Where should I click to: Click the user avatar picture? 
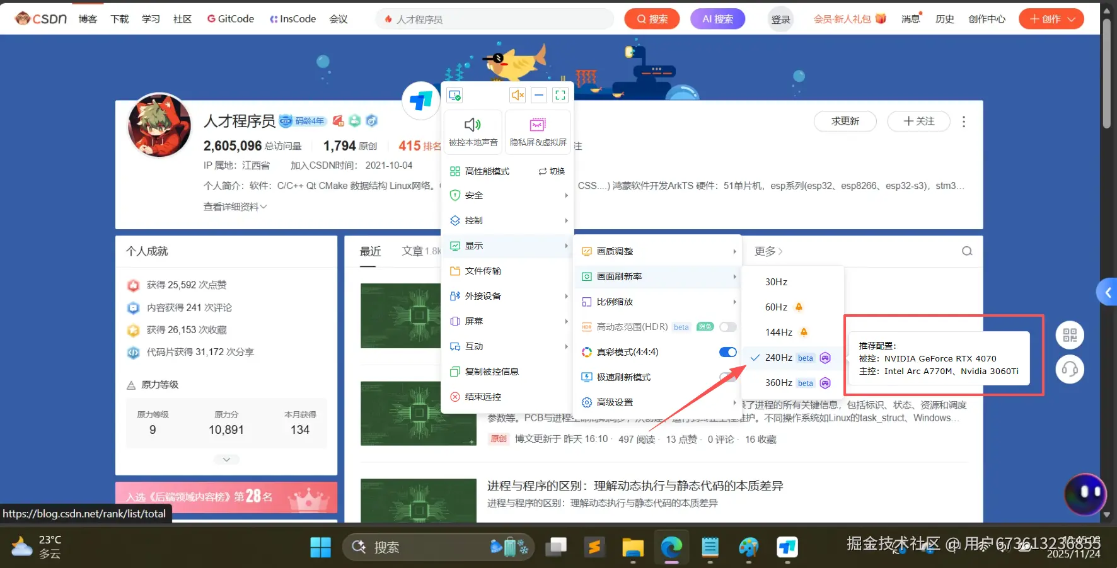pyautogui.click(x=159, y=125)
